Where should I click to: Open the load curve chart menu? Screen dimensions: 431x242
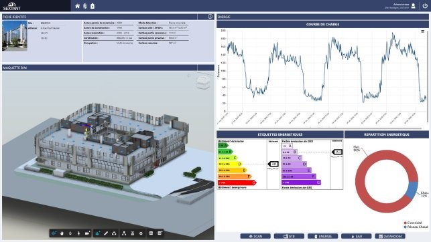click(x=423, y=31)
